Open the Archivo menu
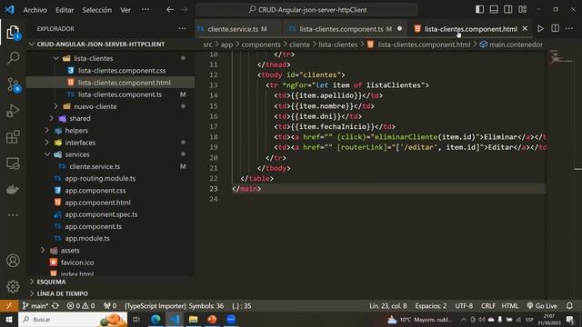The width and height of the screenshot is (582, 327). (35, 10)
